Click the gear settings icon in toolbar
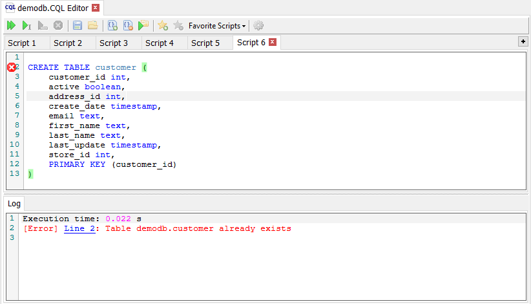The height and width of the screenshot is (304, 531). tap(258, 26)
